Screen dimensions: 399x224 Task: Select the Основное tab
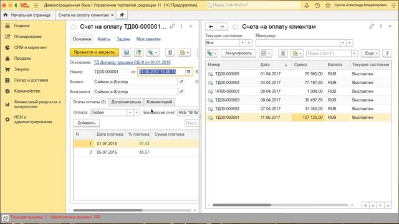point(82,39)
